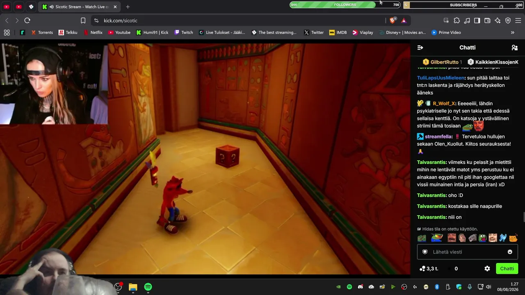The image size is (525, 295).
Task: Open the browser hamburger menu
Action: 518,20
